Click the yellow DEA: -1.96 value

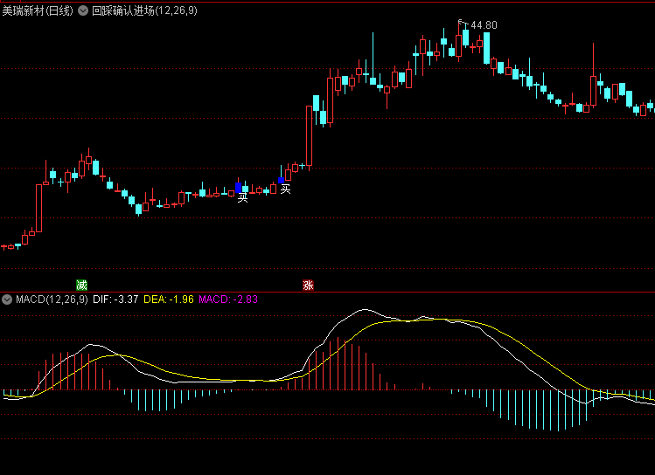[x=169, y=299]
